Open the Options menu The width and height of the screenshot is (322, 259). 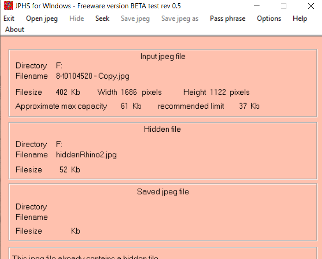point(269,18)
